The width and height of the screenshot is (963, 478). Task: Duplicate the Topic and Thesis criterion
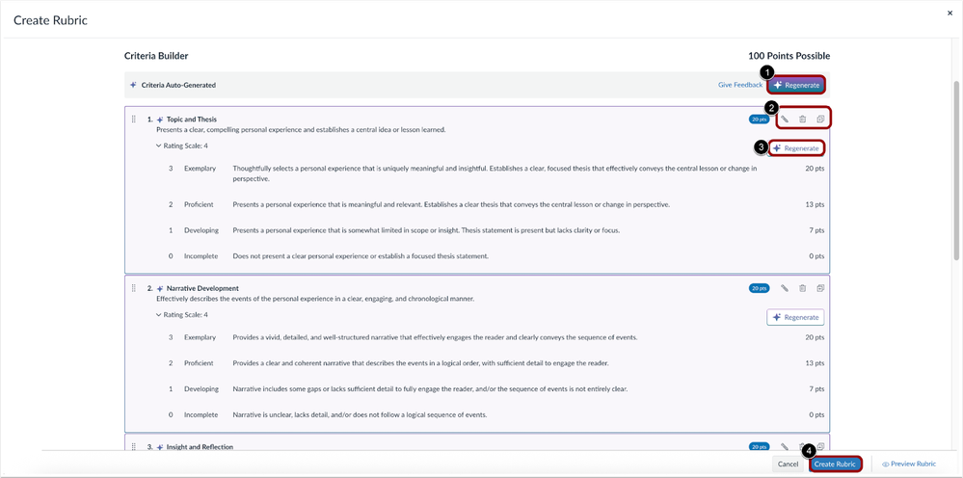(820, 119)
